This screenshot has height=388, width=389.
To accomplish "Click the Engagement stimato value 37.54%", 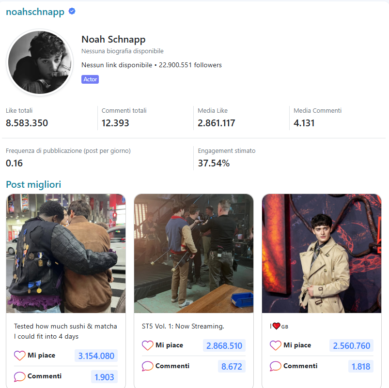I will (x=214, y=164).
